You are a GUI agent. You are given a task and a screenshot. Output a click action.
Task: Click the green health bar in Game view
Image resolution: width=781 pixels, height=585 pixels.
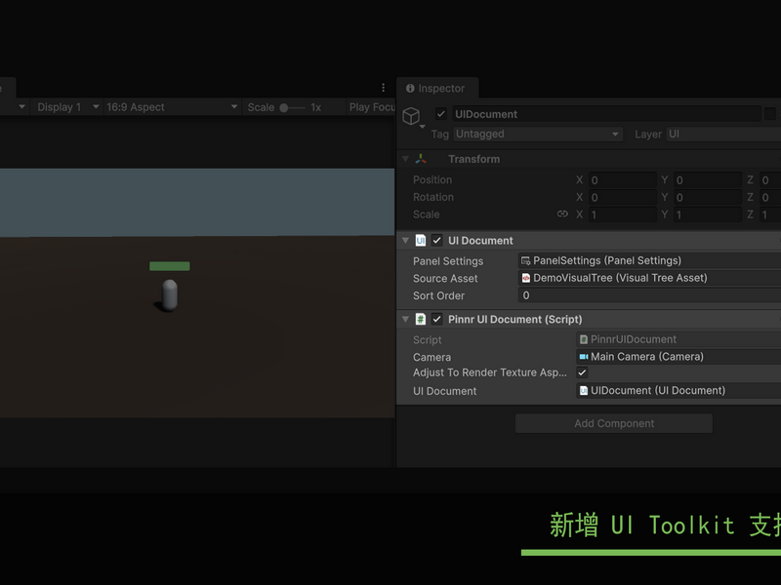pyautogui.click(x=169, y=266)
